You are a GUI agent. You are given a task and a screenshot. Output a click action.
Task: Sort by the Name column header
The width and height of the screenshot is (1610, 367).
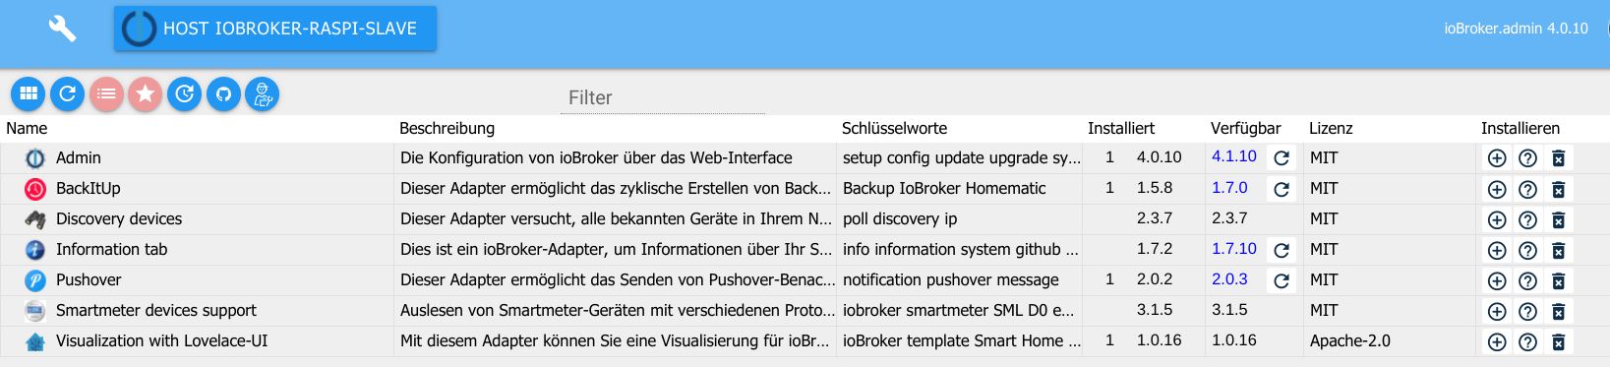pyautogui.click(x=27, y=128)
